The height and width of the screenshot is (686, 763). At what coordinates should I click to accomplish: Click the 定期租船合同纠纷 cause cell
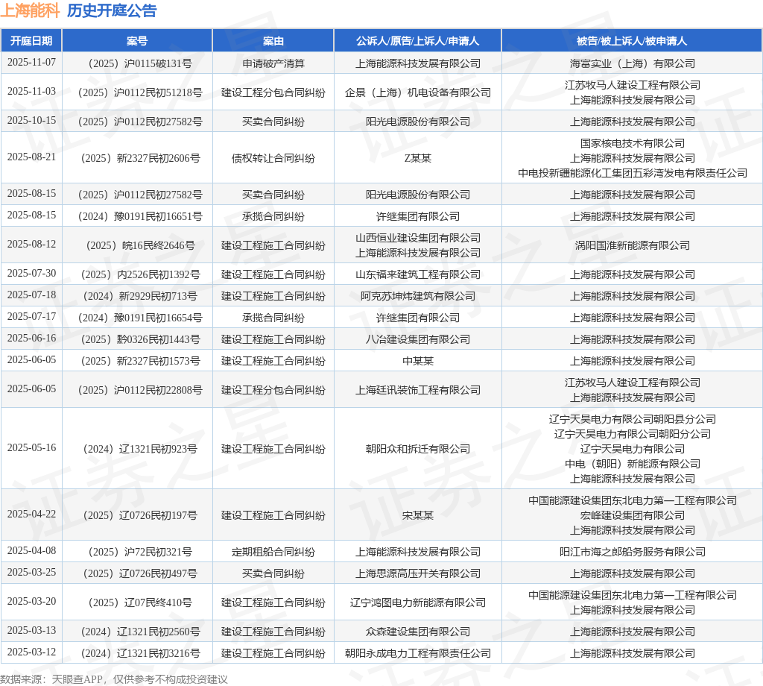273,552
